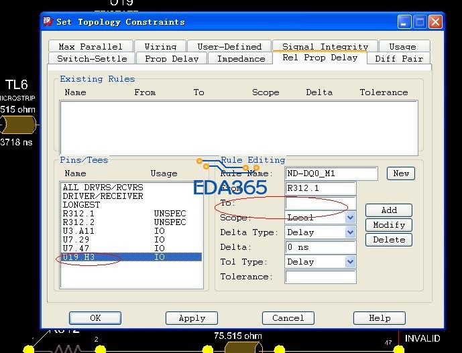Click the empty To field
462x353 pixels.
[321, 203]
